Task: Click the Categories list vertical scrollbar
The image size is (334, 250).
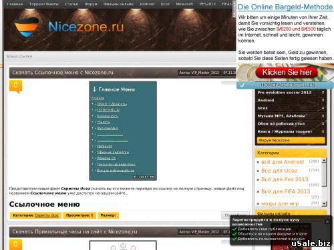Action: [324, 182]
